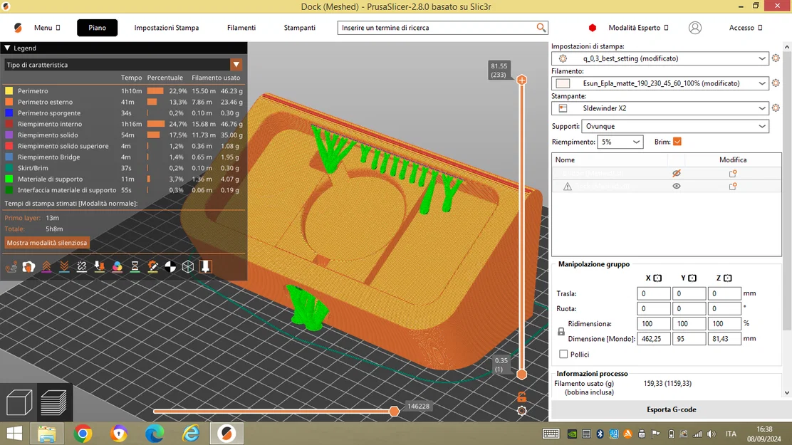
Task: Toggle seams visibility (broken chain icon)
Action: tap(82, 267)
